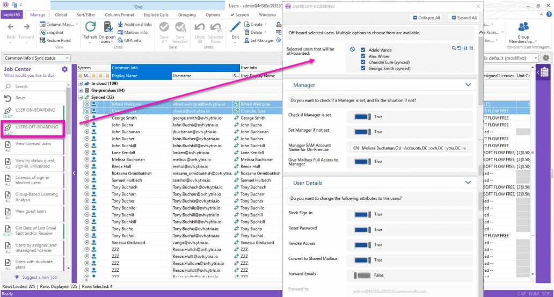Open the Grouping ribbon tab
554x297 pixels.
[187, 15]
